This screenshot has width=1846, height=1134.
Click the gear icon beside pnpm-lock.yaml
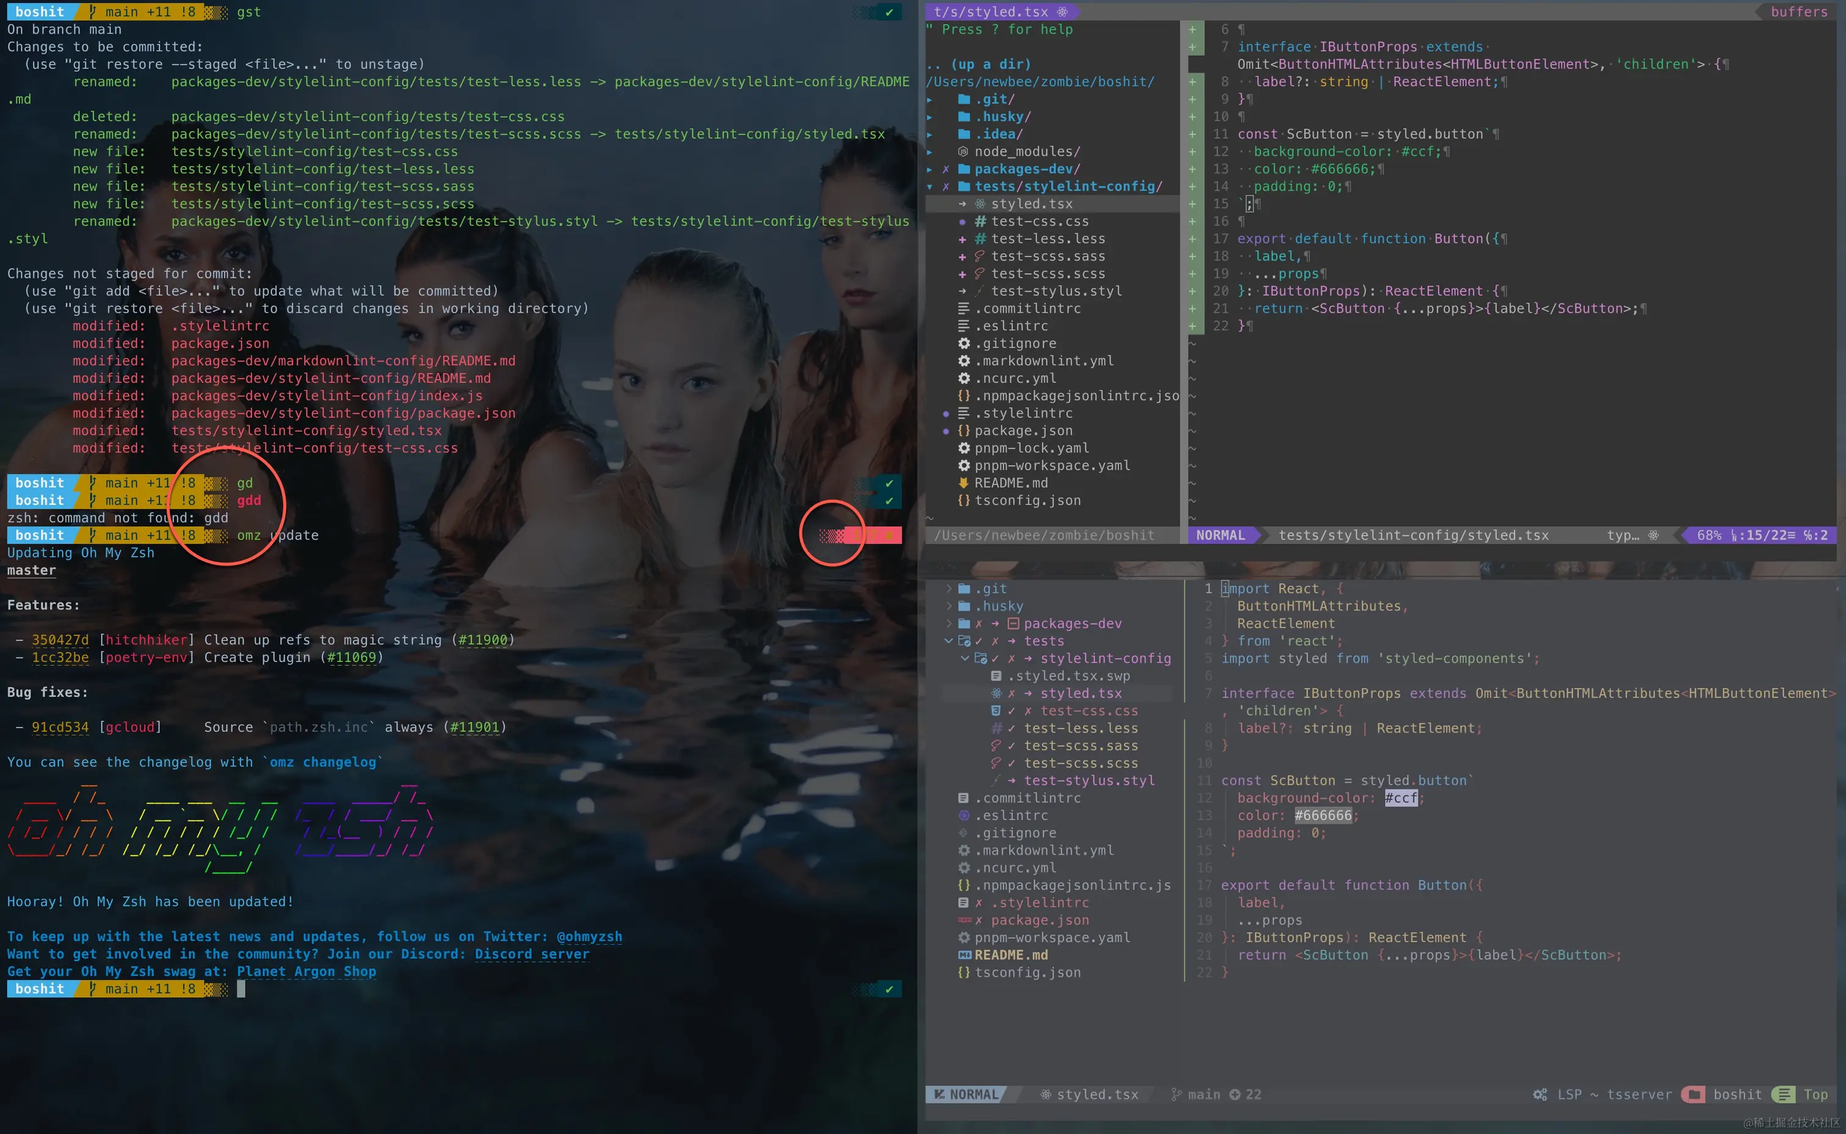pos(965,448)
